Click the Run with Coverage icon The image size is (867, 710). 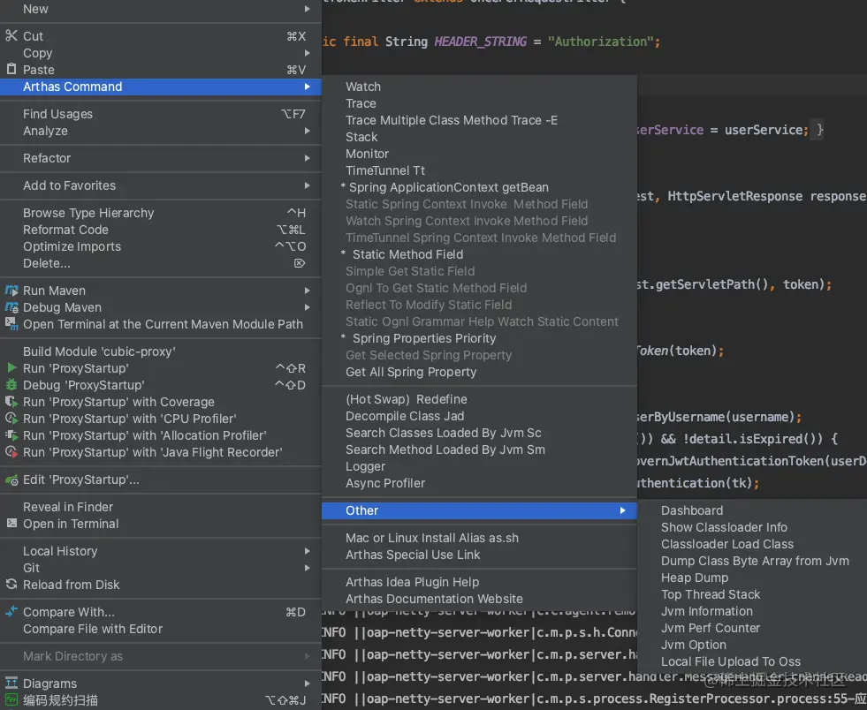11,402
